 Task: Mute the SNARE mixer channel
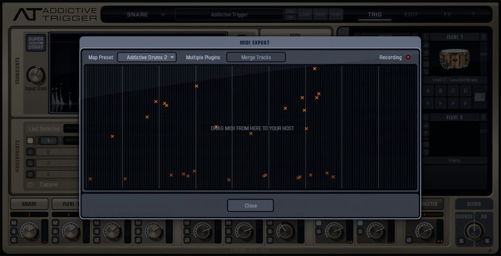click(x=14, y=224)
